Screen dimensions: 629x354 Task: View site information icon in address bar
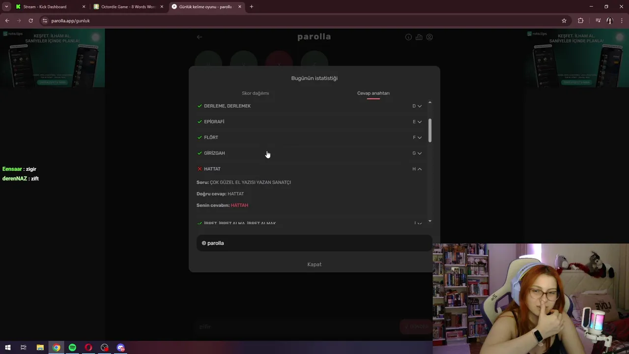click(45, 21)
